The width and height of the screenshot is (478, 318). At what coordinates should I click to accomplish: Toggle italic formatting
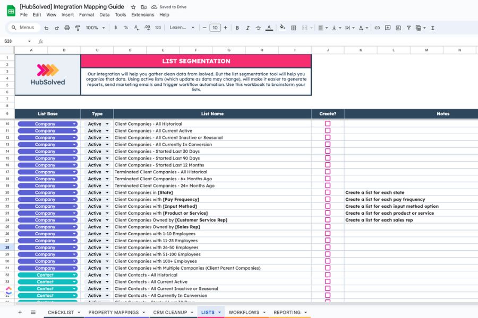247,28
